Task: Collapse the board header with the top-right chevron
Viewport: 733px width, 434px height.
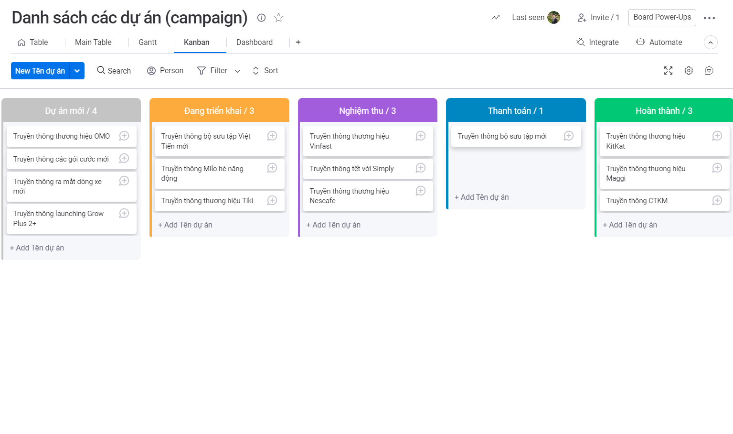Action: 711,42
